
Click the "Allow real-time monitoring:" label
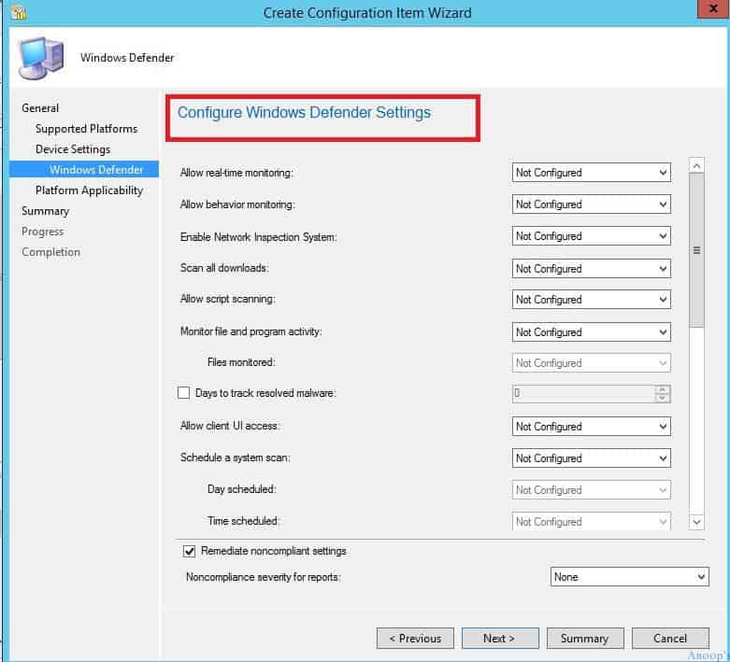[236, 173]
